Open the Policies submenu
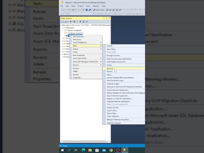Screen dimensions: 204x153 [x=86, y=49]
